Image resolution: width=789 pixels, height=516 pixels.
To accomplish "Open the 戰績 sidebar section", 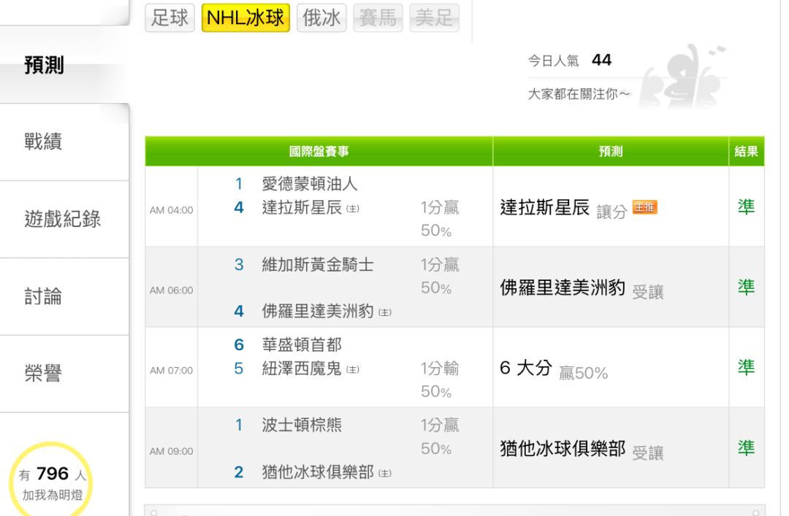I will [64, 142].
